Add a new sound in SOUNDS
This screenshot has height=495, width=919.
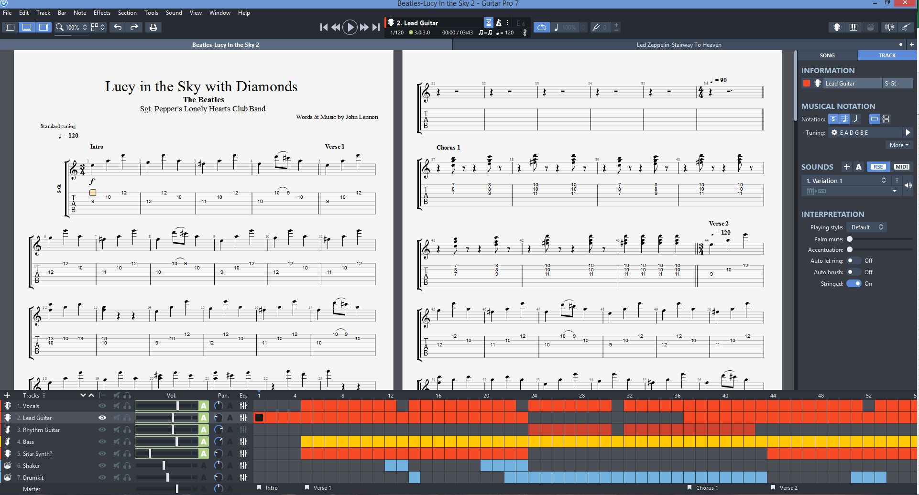[x=847, y=167]
